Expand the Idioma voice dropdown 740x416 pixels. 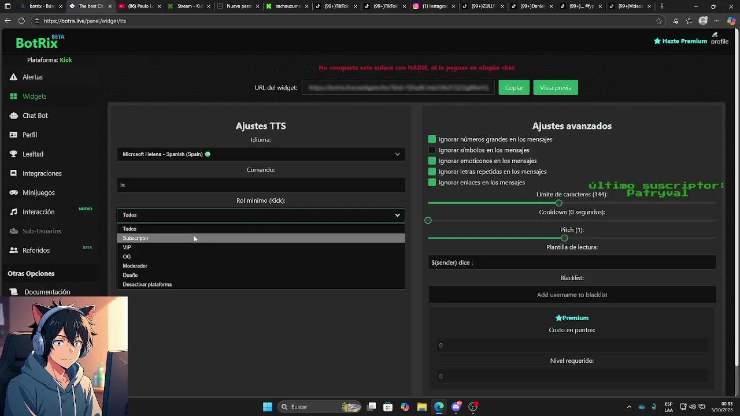261,154
